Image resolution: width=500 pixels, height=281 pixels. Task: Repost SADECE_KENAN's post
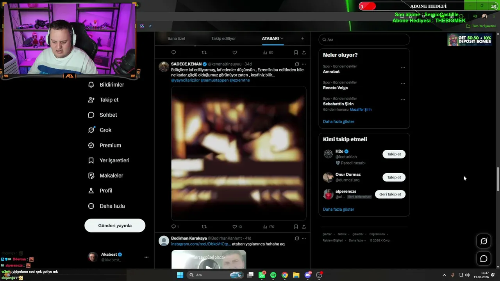coord(204,226)
